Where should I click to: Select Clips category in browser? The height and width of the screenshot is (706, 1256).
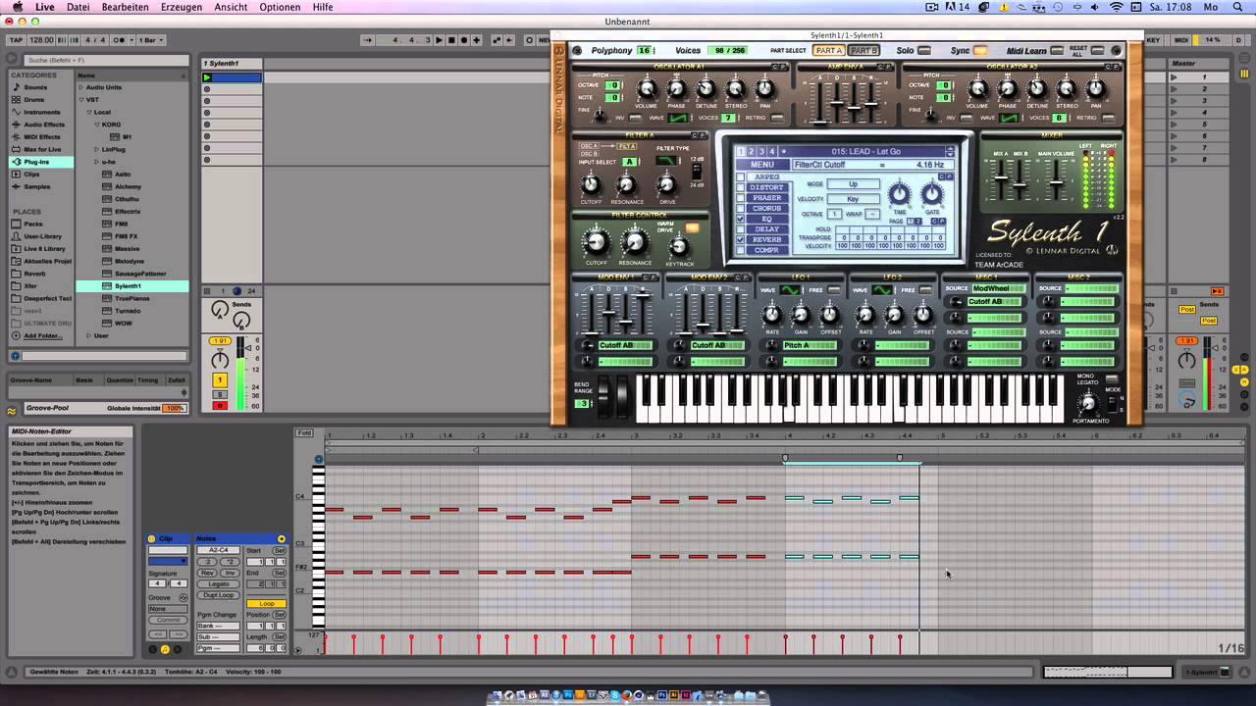coord(31,174)
